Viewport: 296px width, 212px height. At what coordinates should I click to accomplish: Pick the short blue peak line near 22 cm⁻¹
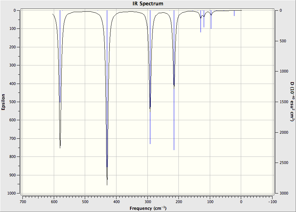coord(234,13)
